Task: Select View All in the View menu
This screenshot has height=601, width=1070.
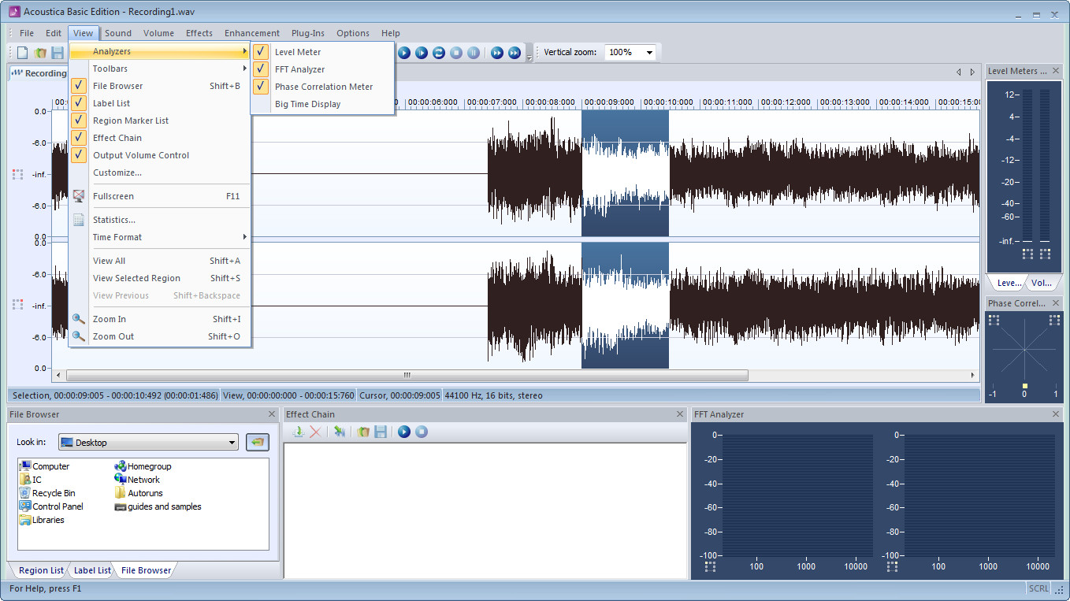Action: click(160, 261)
